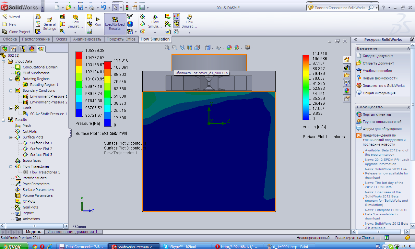Collapse the Surface Plots tree node
Screen dimensions: 415x249
[x=11, y=137]
